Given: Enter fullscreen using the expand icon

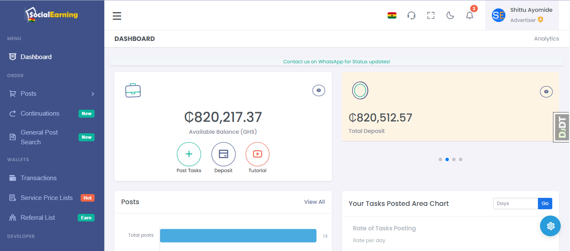Looking at the screenshot, I should 431,16.
